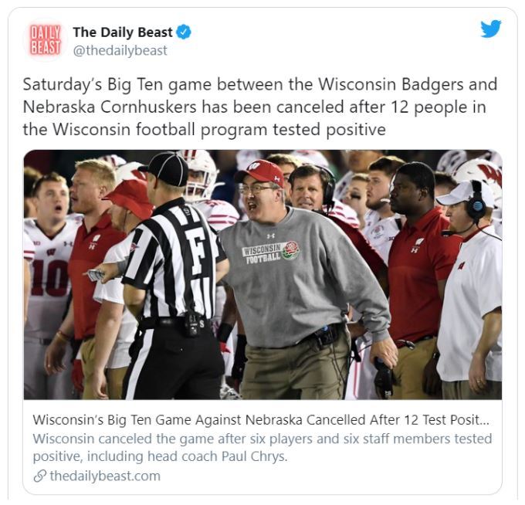Click the blue verified badge
525x505 pixels.
click(x=183, y=32)
